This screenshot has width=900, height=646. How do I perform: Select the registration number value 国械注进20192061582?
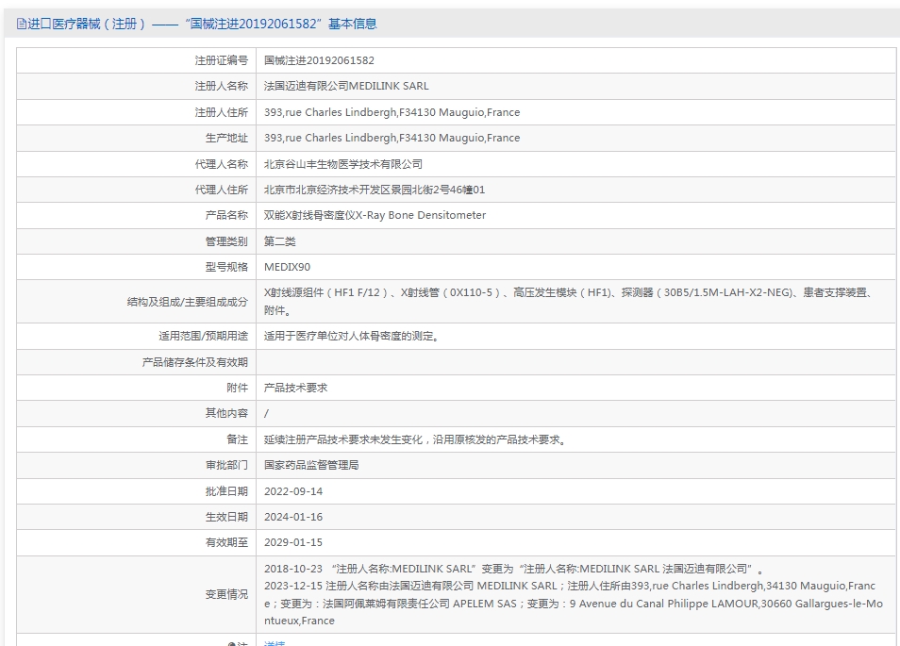pyautogui.click(x=319, y=60)
